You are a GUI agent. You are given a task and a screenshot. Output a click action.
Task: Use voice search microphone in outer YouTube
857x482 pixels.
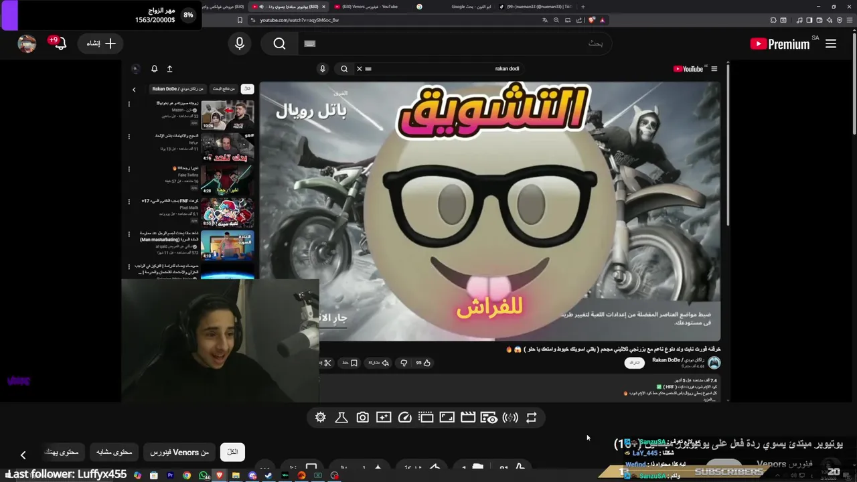pyautogui.click(x=240, y=44)
